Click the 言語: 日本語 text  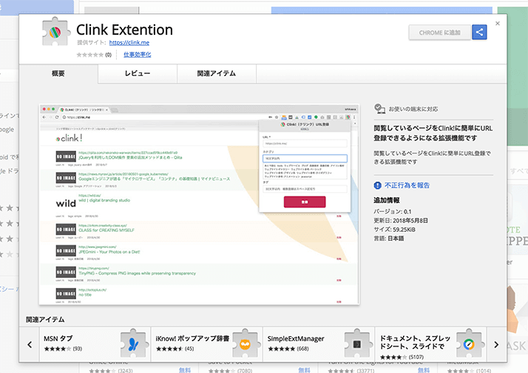point(388,239)
